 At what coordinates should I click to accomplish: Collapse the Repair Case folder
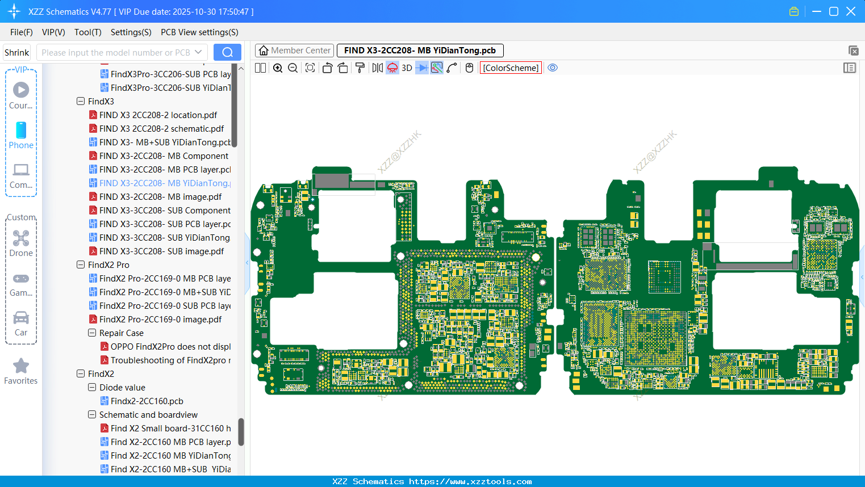(x=92, y=333)
